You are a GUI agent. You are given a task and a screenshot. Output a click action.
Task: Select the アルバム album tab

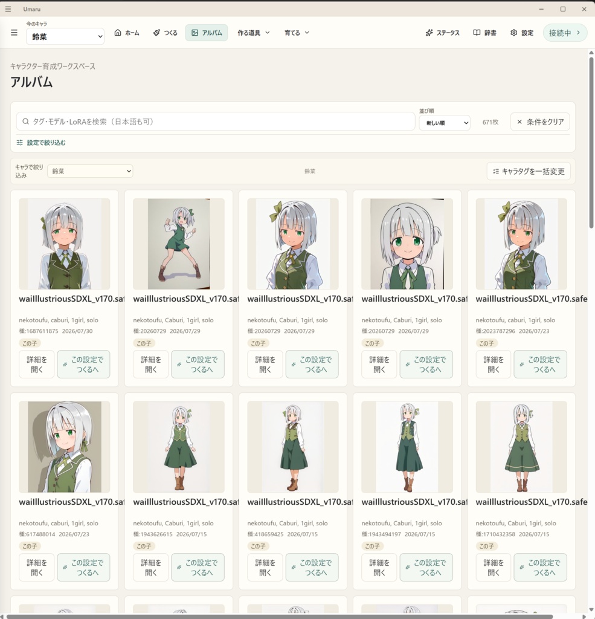click(x=207, y=33)
